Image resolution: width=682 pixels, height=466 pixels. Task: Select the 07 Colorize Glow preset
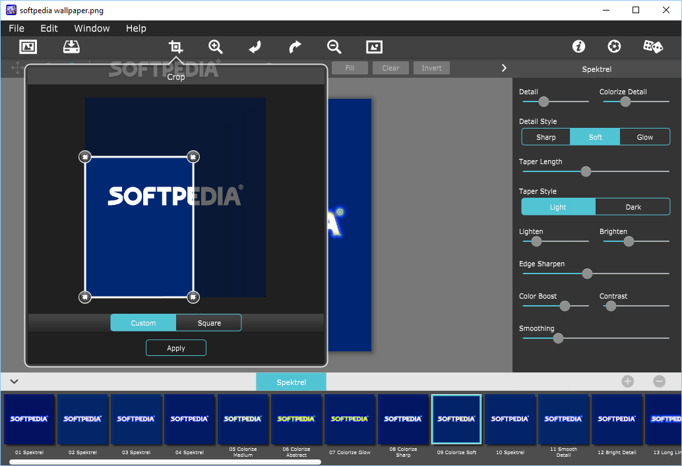pyautogui.click(x=350, y=419)
